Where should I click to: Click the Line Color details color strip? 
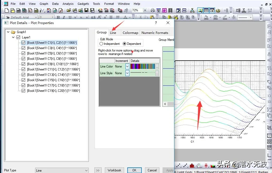click(x=143, y=66)
